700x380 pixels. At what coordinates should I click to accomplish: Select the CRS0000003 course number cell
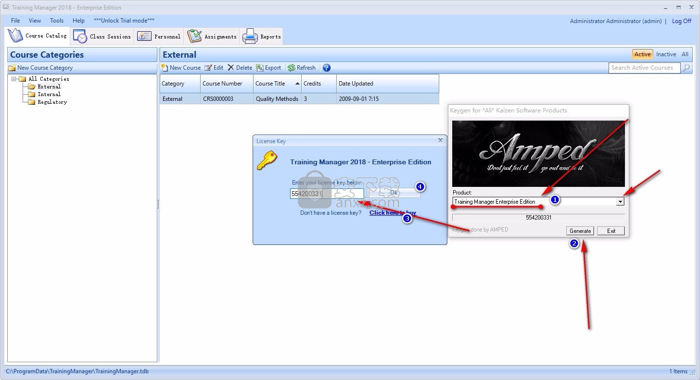(x=227, y=99)
